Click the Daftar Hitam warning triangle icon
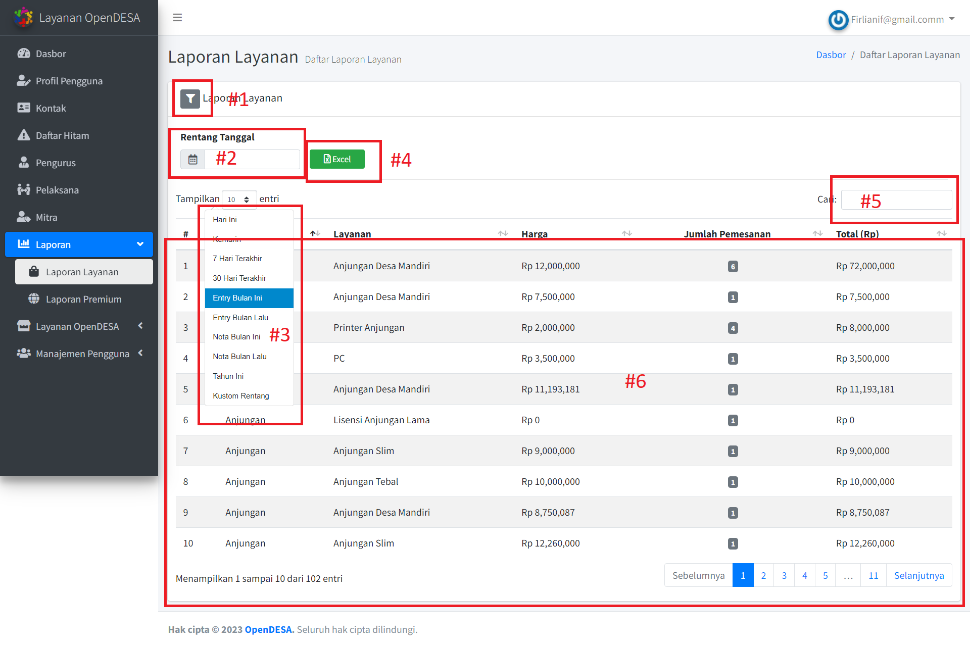 click(x=24, y=135)
